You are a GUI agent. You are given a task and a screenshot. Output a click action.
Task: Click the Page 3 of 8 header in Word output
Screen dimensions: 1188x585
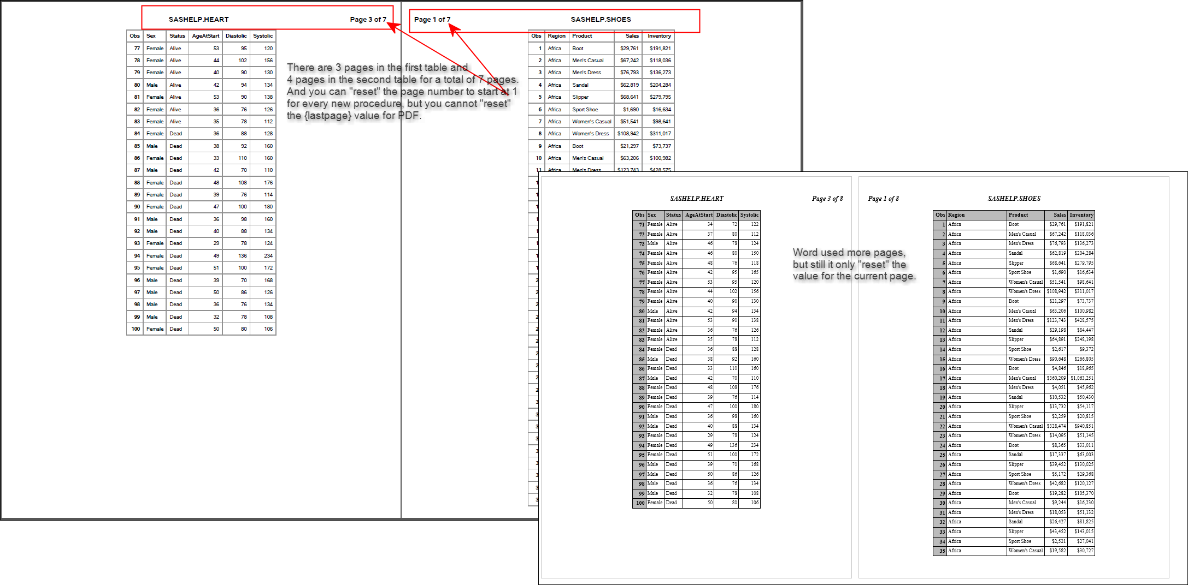point(827,198)
